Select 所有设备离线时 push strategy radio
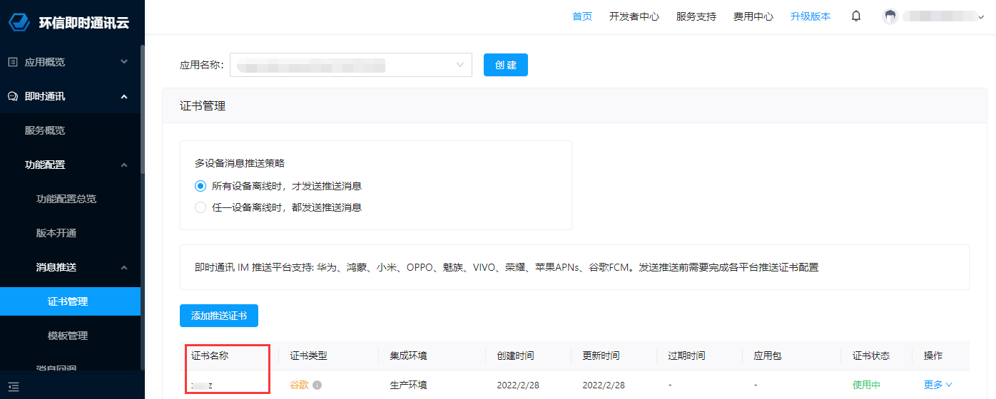Image resolution: width=996 pixels, height=399 pixels. [x=200, y=186]
